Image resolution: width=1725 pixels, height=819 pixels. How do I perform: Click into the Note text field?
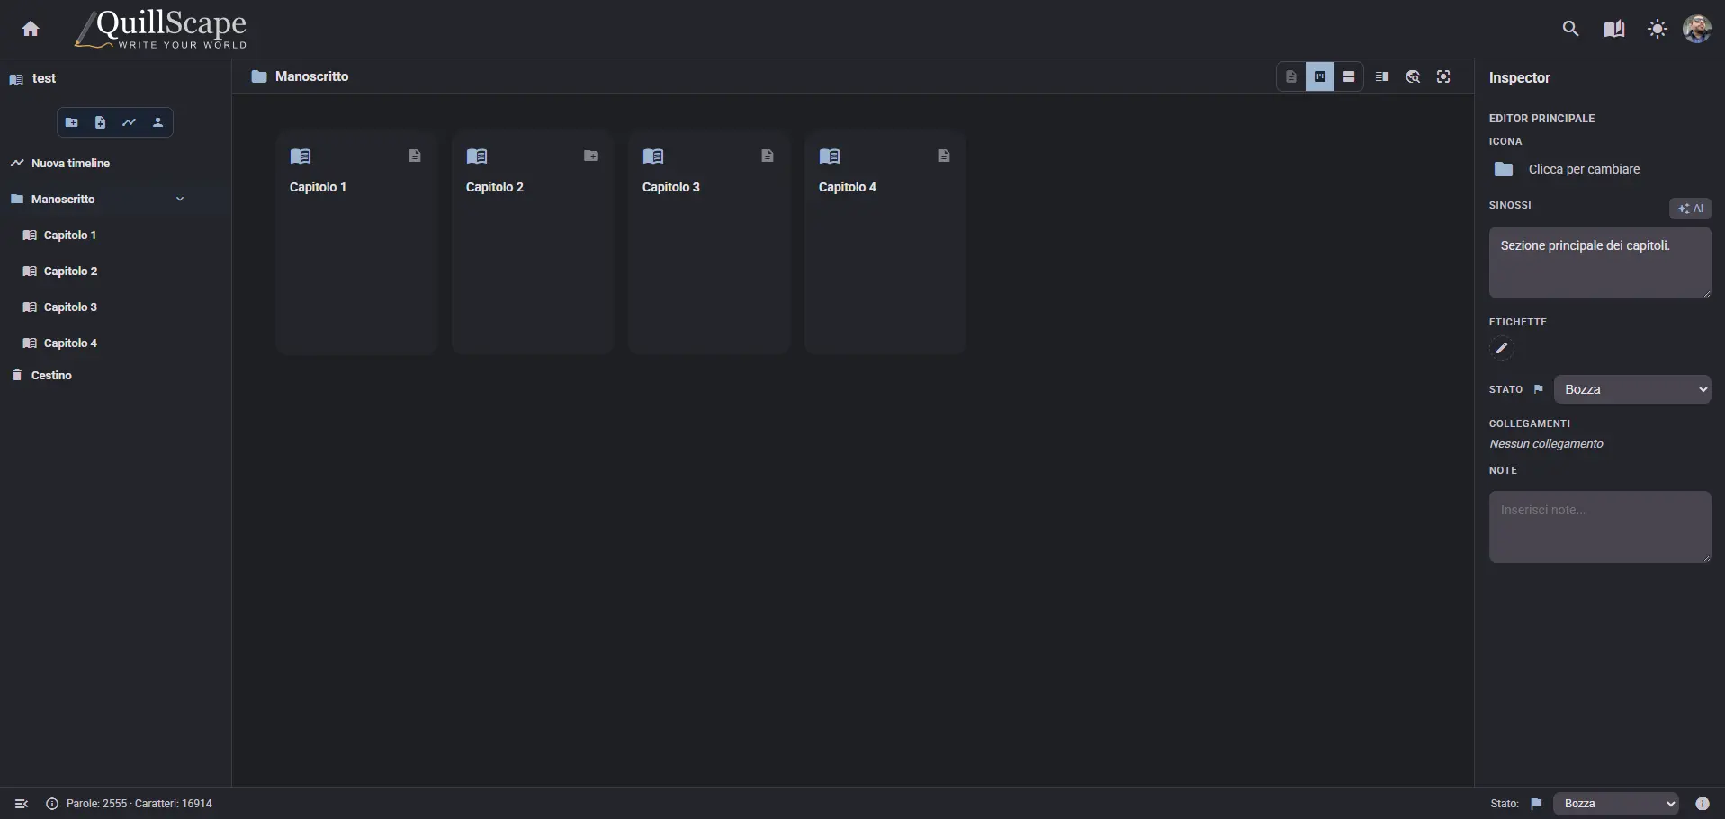pos(1599,527)
